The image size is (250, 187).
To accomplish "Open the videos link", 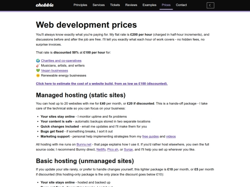I will pyautogui.click(x=171, y=136).
